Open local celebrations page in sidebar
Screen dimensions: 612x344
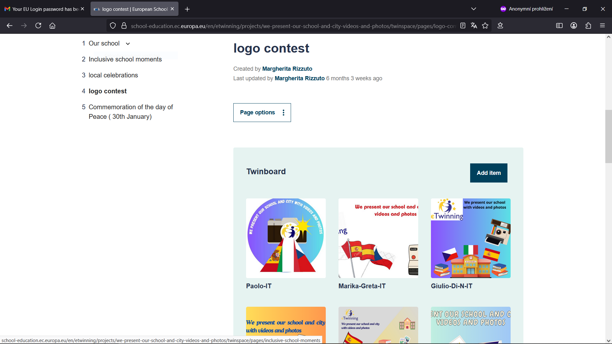coord(113,75)
